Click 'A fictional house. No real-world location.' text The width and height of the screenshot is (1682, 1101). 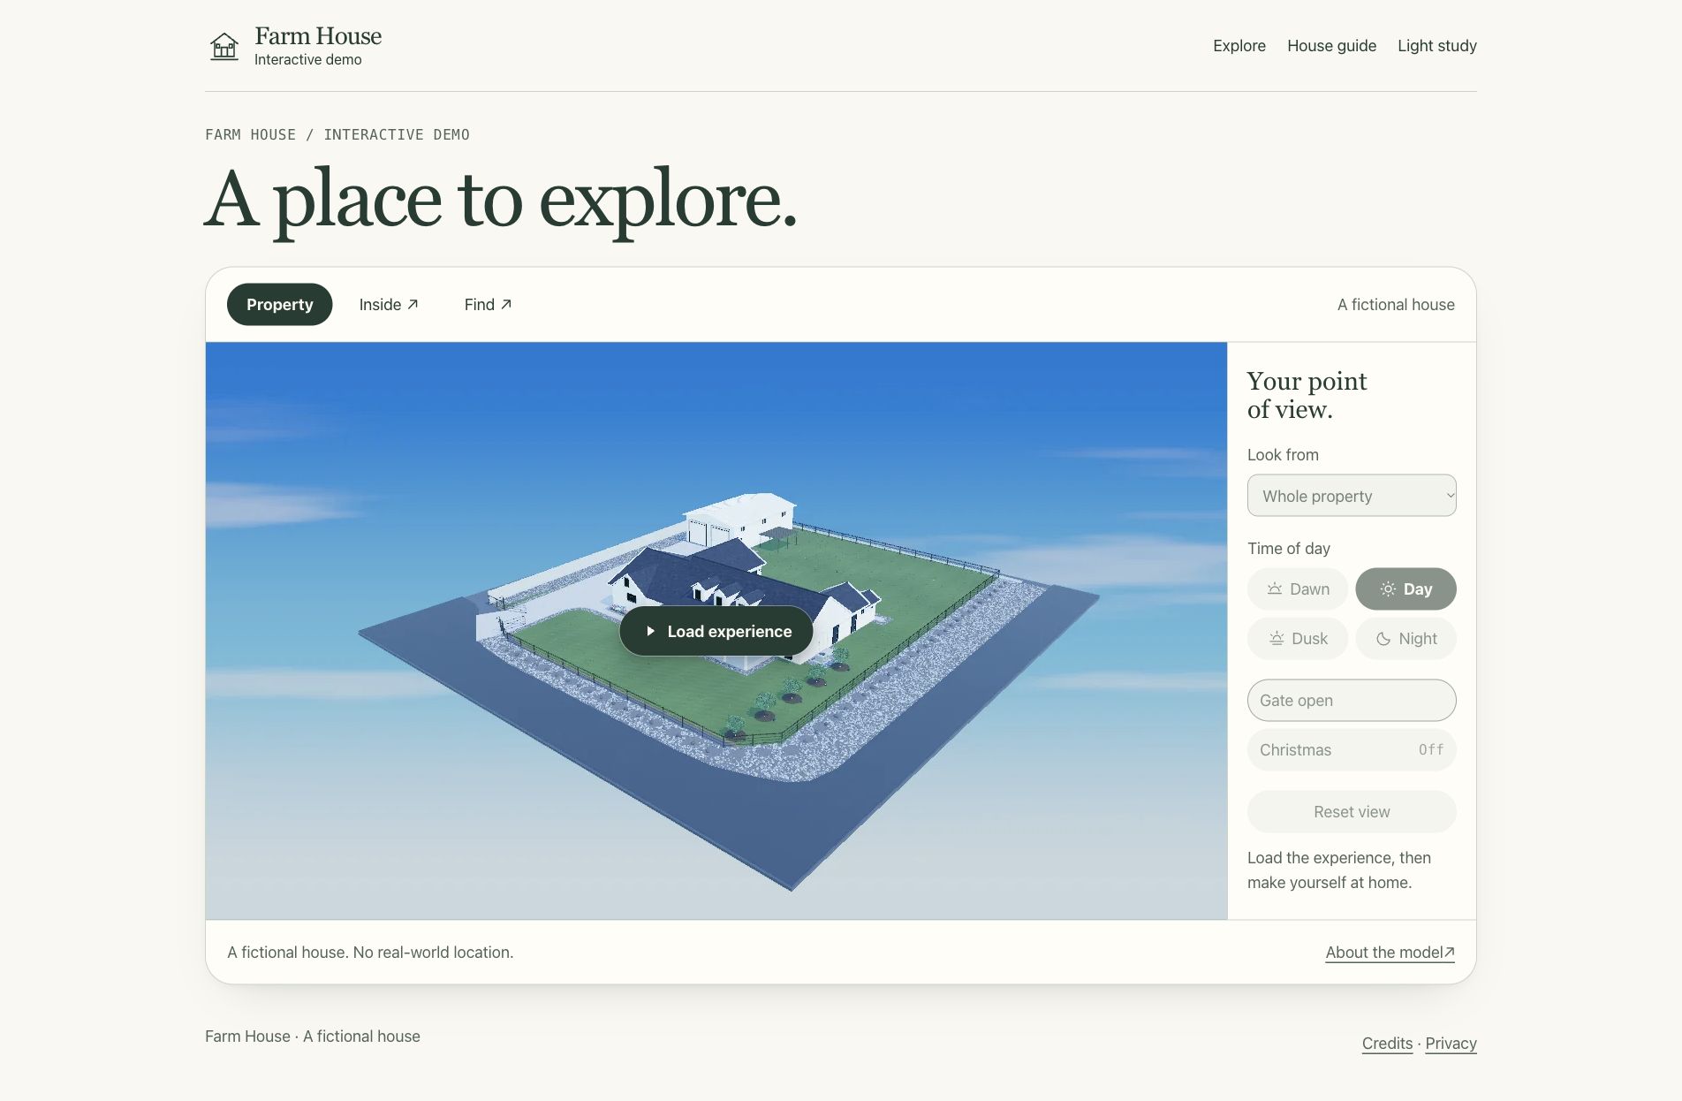[x=370, y=952]
